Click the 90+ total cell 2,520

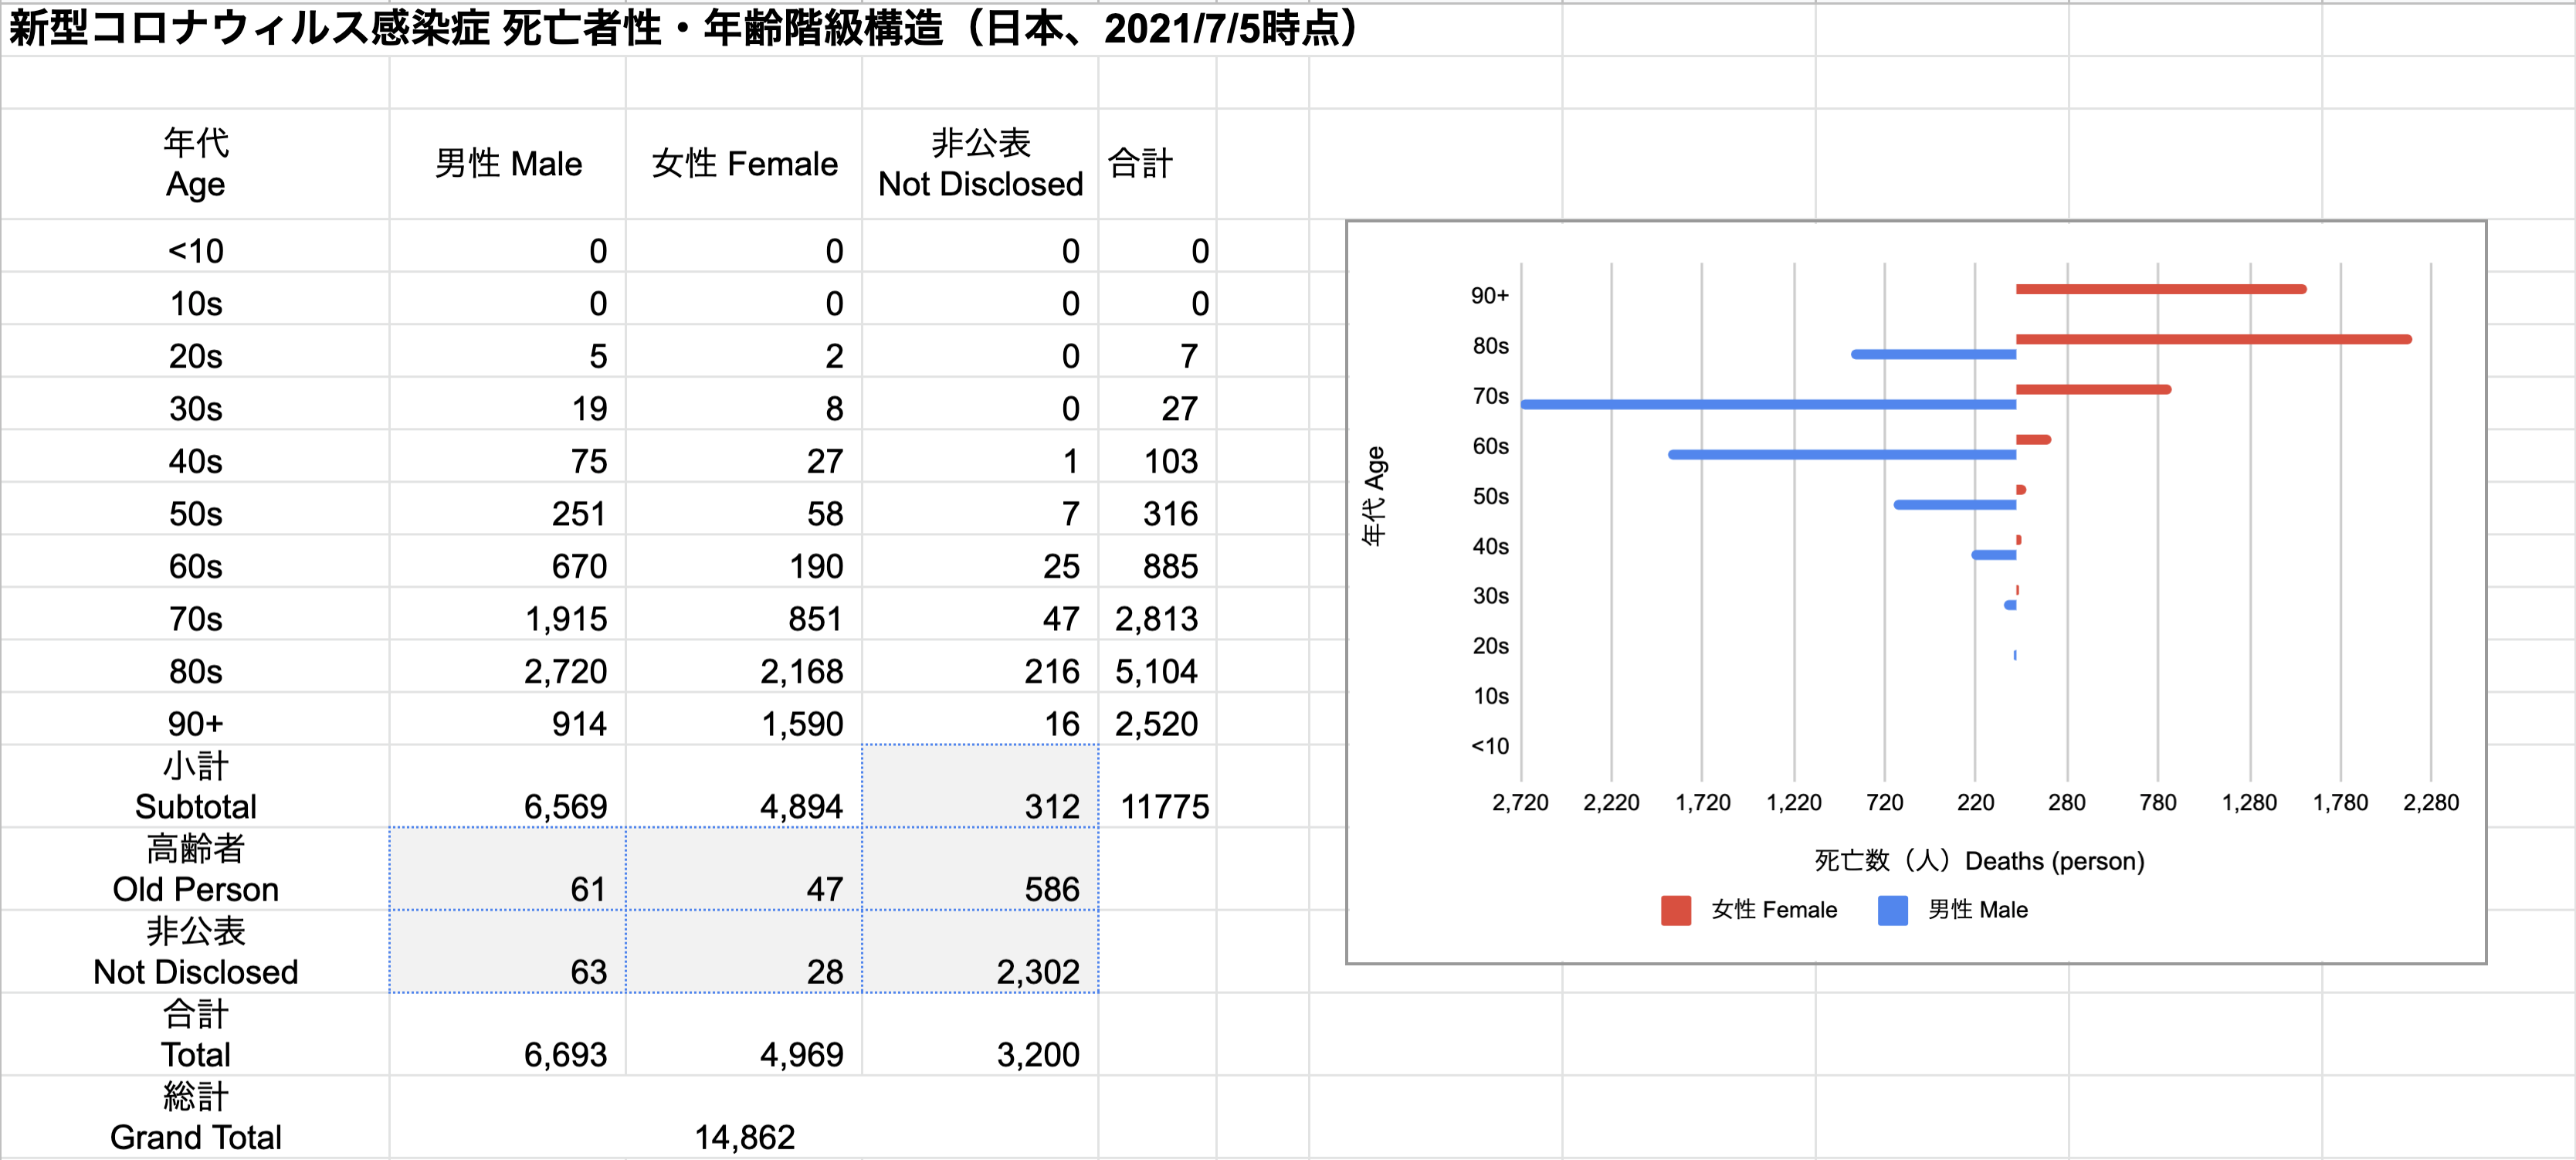click(1157, 723)
